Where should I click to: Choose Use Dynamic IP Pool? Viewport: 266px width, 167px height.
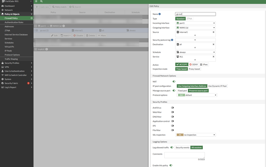pos(217,86)
